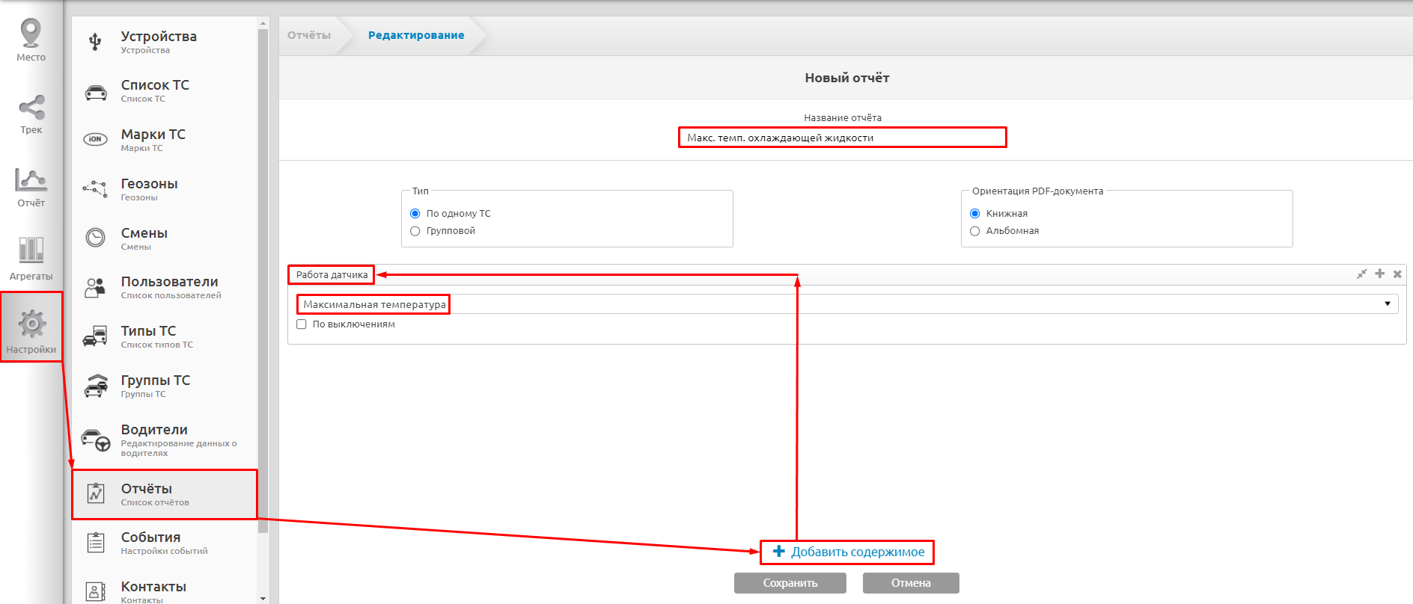Choose Альбомная PDF orientation
The width and height of the screenshot is (1413, 604).
point(975,231)
